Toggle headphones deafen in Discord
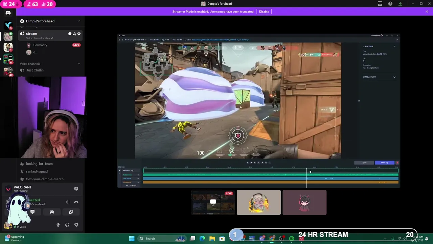The height and width of the screenshot is (244, 433). click(x=67, y=225)
